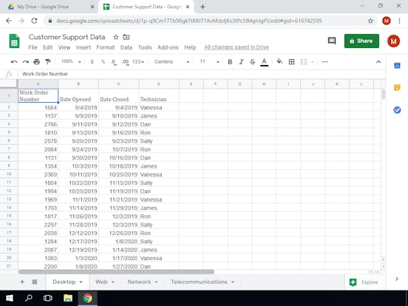Image resolution: width=408 pixels, height=306 pixels.
Task: Open the zoom 100% dropdown
Action: pyautogui.click(x=71, y=61)
